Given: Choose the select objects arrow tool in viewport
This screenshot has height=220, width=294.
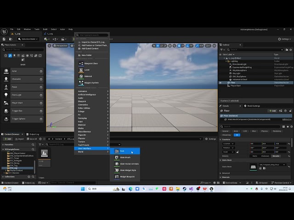Looking at the screenshot, I should 154,46.
